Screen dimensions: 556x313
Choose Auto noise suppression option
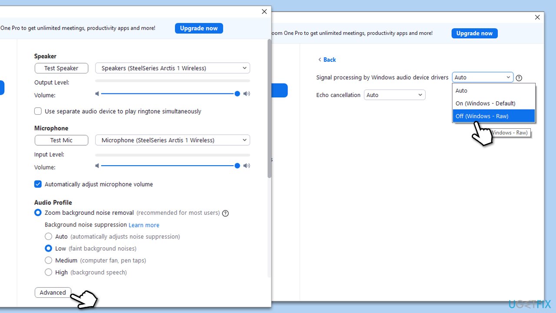pyautogui.click(x=48, y=236)
